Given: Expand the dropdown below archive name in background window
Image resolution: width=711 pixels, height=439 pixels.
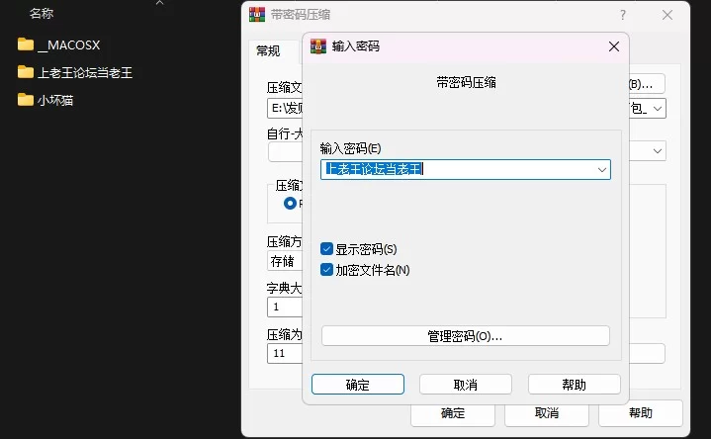Looking at the screenshot, I should tap(657, 151).
